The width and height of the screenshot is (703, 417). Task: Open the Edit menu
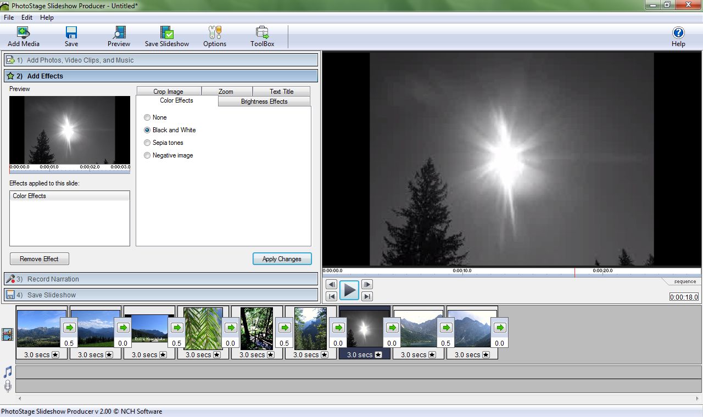click(x=27, y=18)
